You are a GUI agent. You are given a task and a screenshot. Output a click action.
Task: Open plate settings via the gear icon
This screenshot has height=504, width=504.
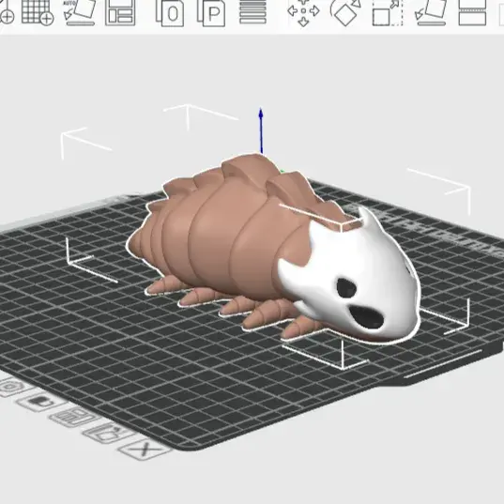11,387
